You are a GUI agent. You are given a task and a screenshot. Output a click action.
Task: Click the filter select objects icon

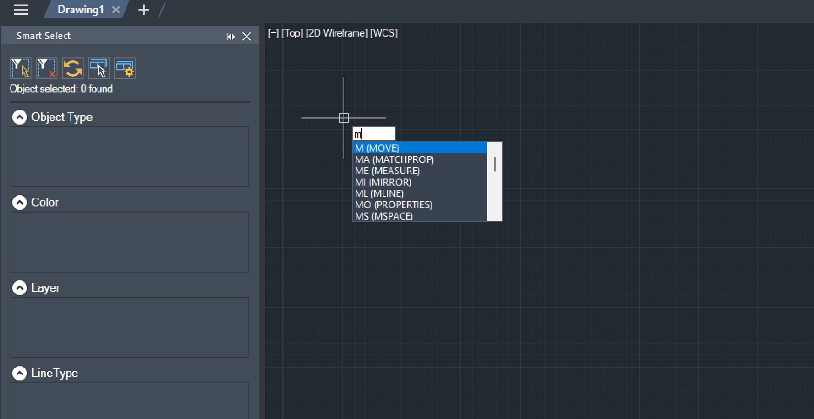point(21,68)
